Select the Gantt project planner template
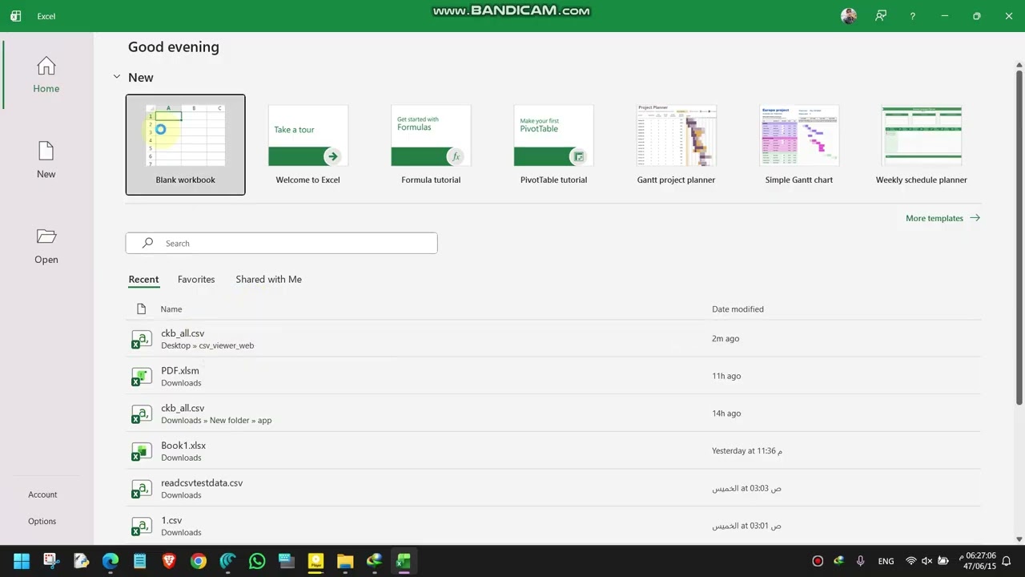The width and height of the screenshot is (1025, 577). coord(676,145)
